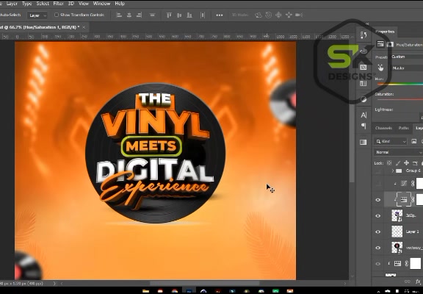
Task: Click the Masks icon in Properties
Action: coord(389,45)
